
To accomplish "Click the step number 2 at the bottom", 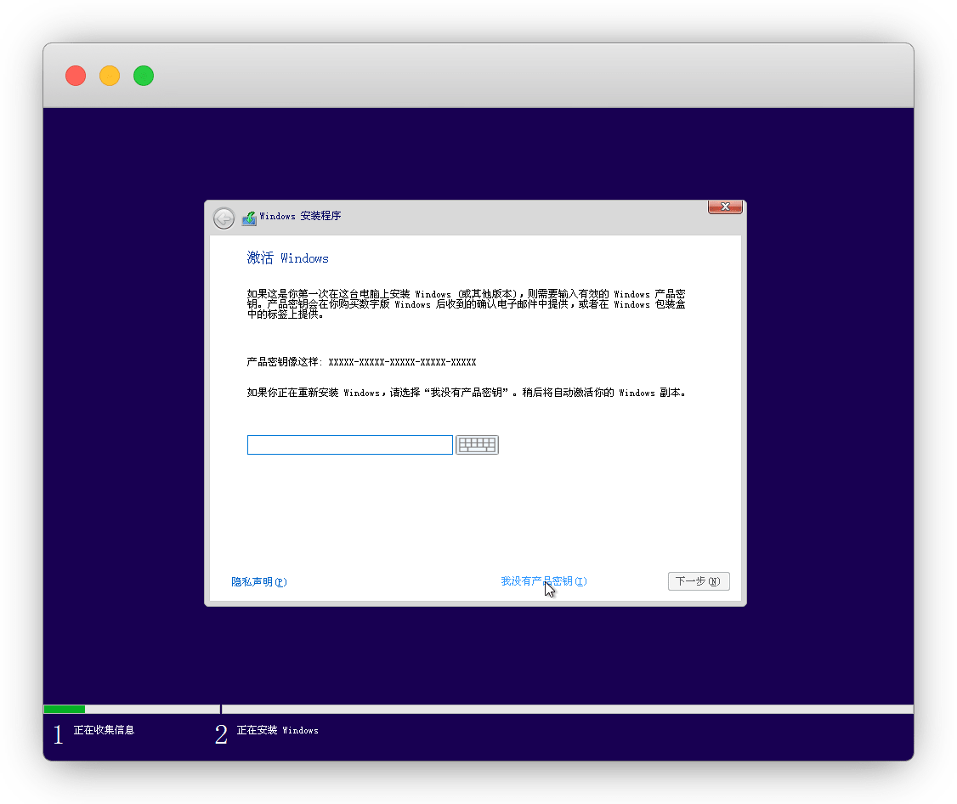I will (221, 735).
